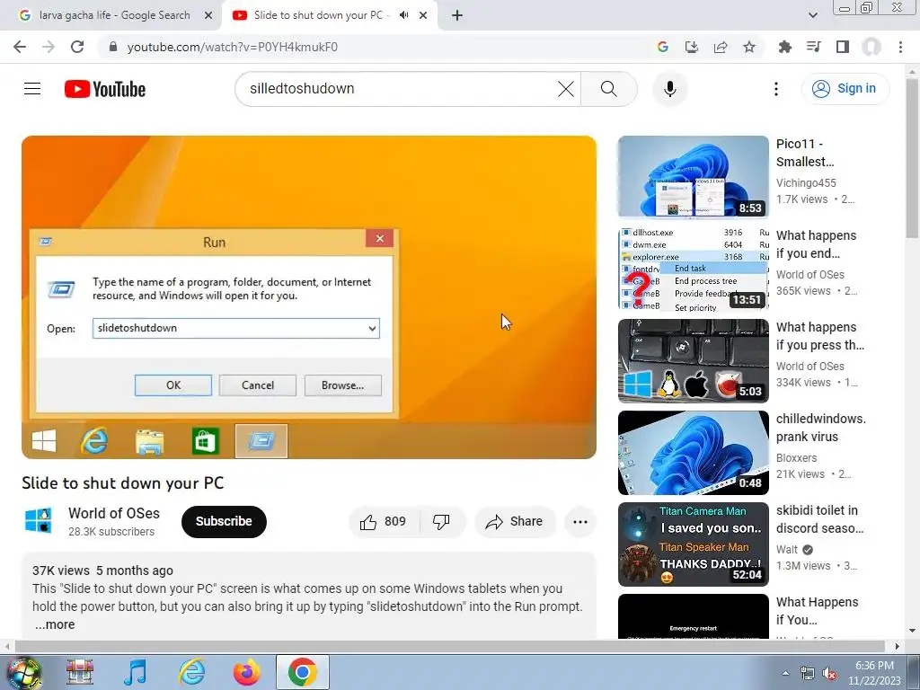Click the muted volume tray icon
Viewport: 920px width, 690px height.
(829, 674)
